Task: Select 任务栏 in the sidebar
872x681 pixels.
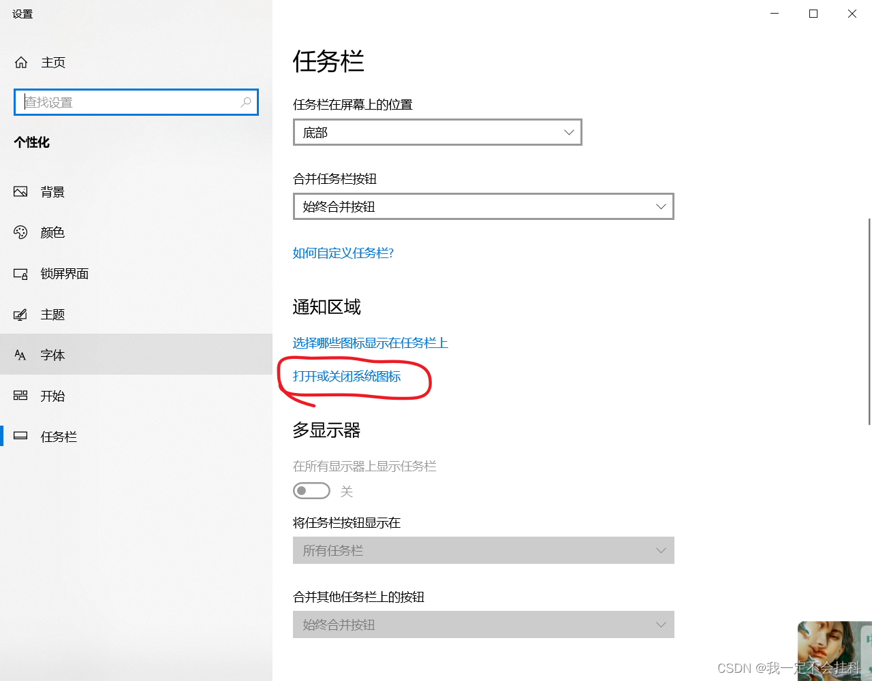Action: (x=136, y=437)
